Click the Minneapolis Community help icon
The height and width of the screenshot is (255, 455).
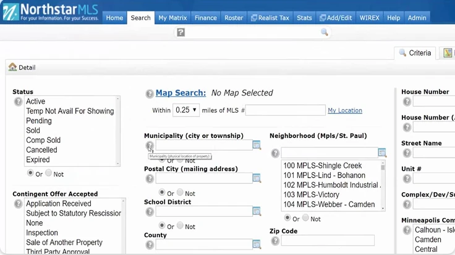tap(407, 230)
